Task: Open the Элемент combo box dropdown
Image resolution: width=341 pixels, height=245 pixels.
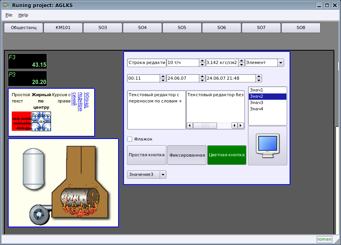Action: click(281, 62)
